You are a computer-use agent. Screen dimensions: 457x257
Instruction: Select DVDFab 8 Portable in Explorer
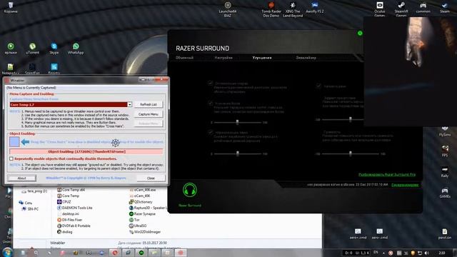point(74,226)
